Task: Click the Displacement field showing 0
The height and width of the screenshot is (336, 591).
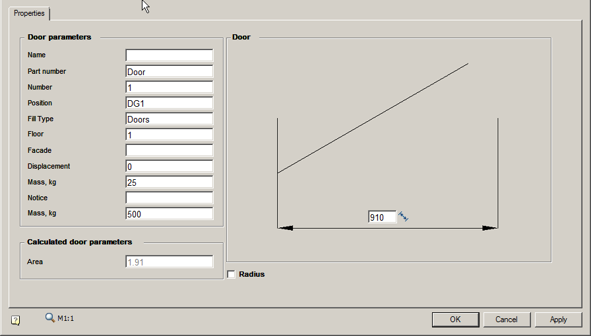Action: point(169,166)
